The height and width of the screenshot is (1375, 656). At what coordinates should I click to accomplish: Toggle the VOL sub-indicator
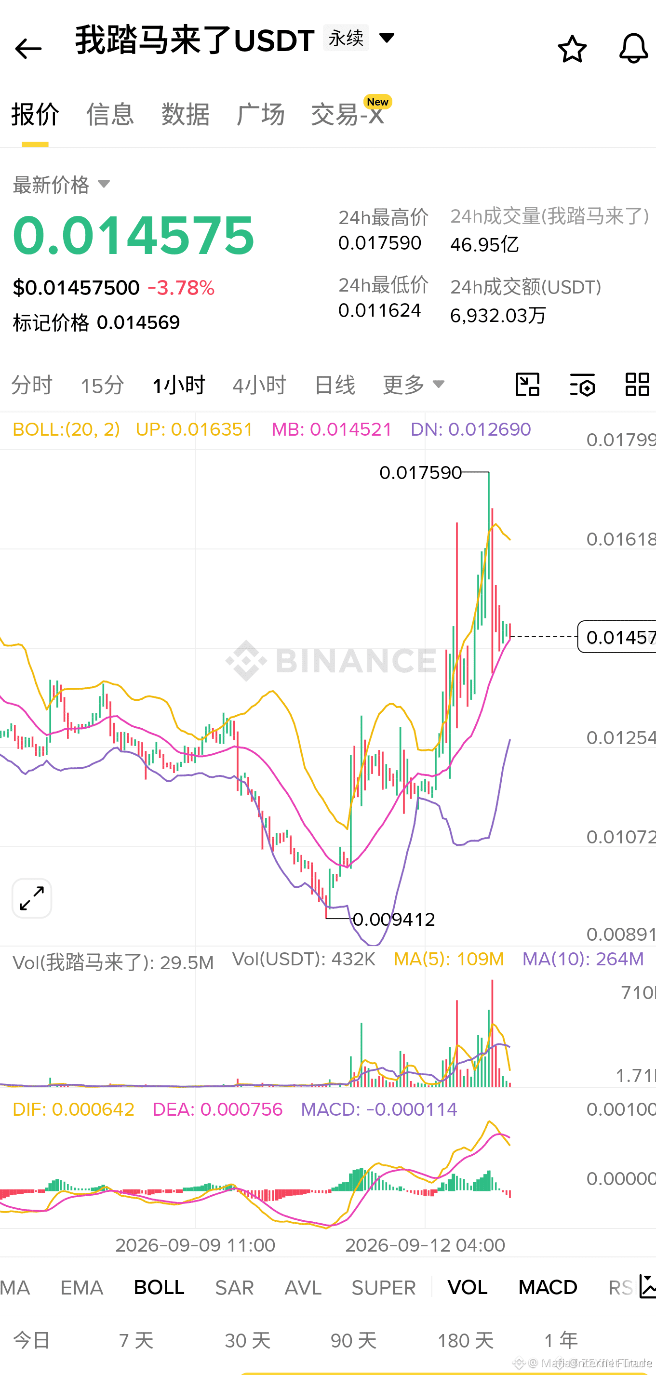point(468,1287)
